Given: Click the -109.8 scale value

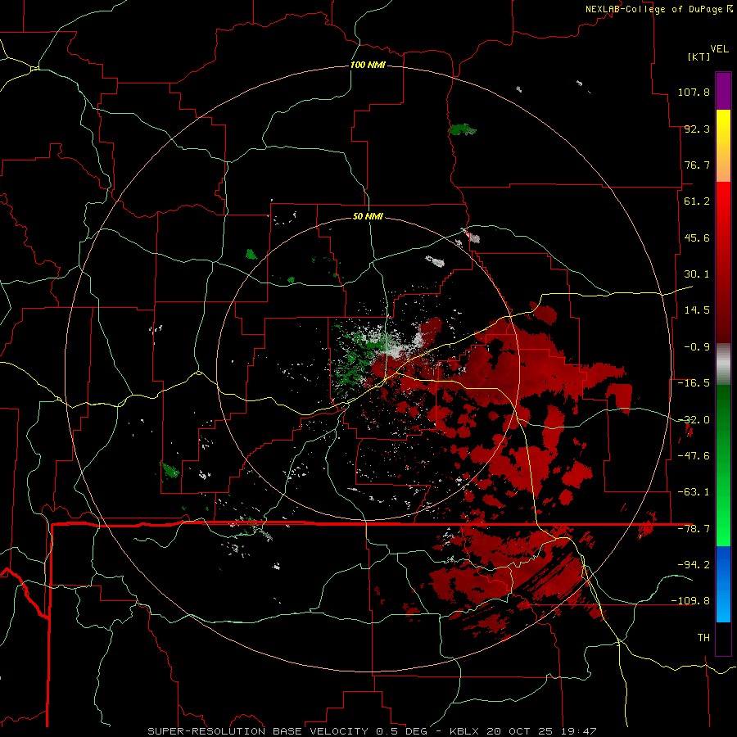Looking at the screenshot, I should [x=690, y=601].
